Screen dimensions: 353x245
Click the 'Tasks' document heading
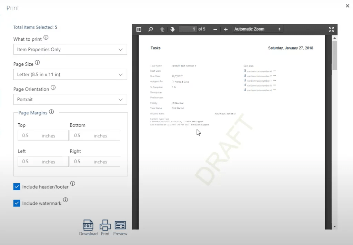point(155,48)
